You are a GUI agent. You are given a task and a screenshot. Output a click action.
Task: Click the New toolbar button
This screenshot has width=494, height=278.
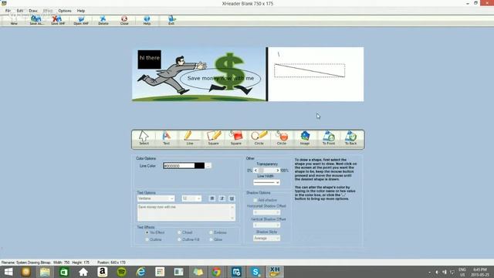pos(14,21)
